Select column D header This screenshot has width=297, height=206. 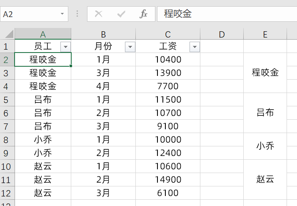tap(222, 34)
